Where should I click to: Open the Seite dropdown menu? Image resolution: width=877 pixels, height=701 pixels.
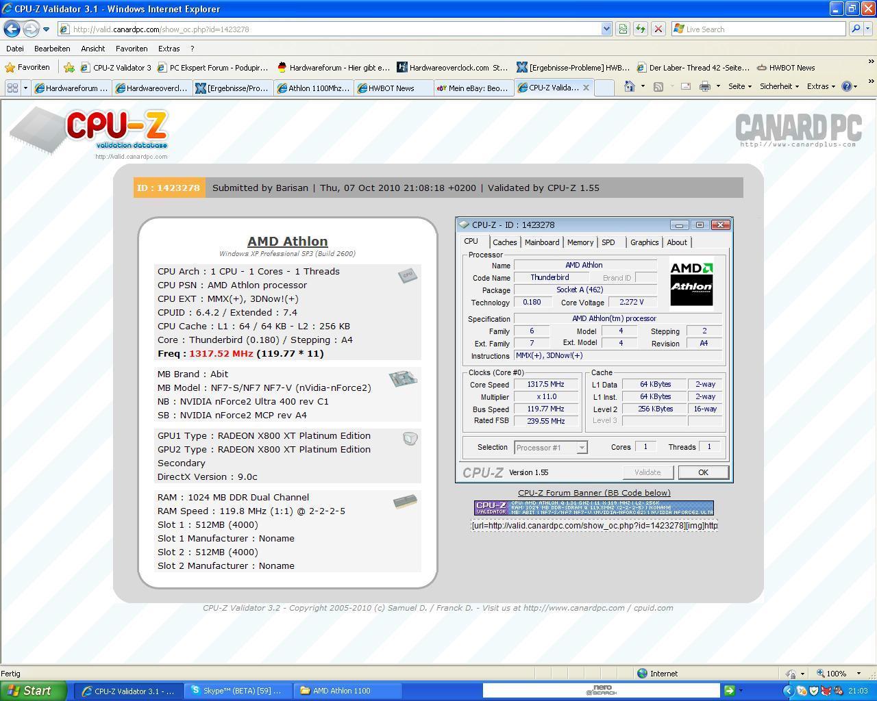point(739,86)
